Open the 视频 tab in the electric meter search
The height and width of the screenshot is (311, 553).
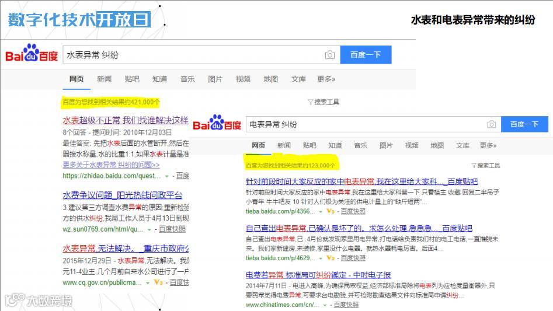coord(412,145)
